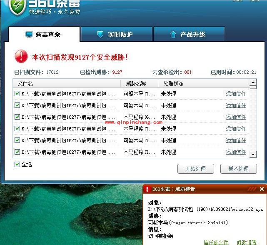Click 信任此文件 link in popup
This screenshot has height=245, width=267.
216,242
